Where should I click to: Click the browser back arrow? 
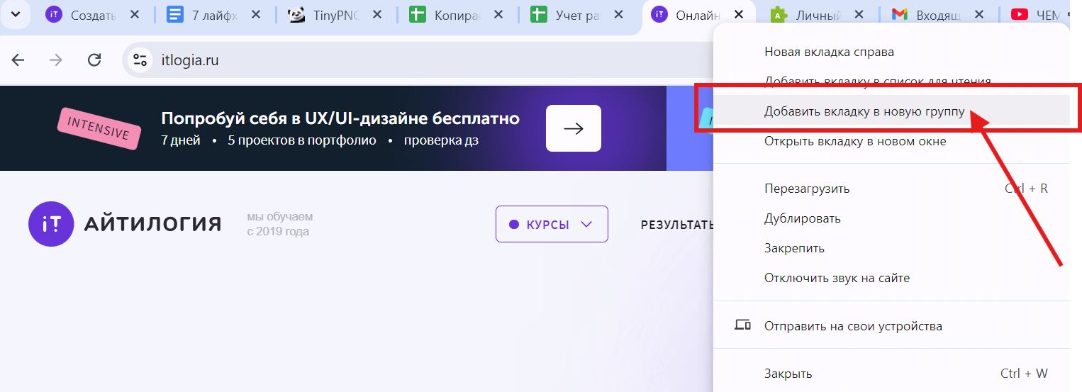point(18,60)
